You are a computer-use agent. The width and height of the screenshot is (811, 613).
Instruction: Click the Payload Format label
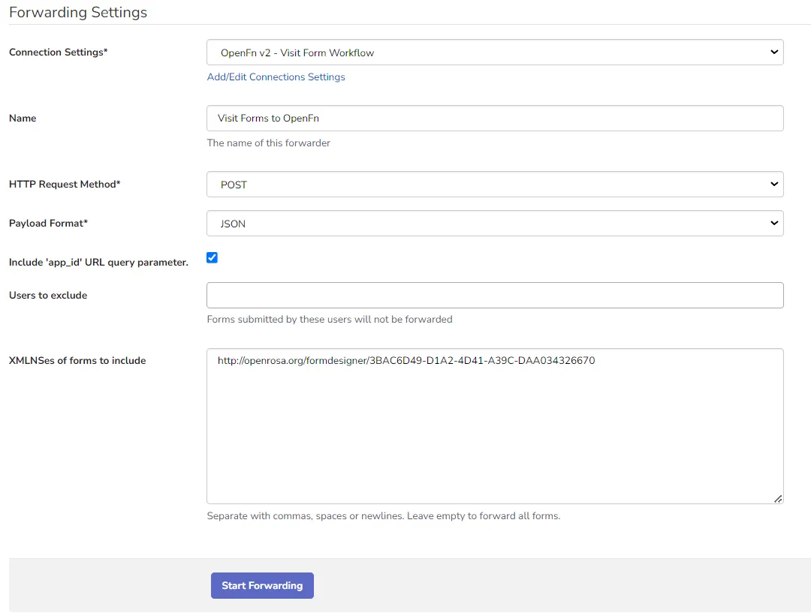49,224
